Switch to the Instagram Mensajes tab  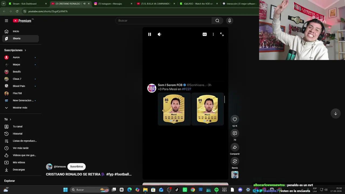113,4
